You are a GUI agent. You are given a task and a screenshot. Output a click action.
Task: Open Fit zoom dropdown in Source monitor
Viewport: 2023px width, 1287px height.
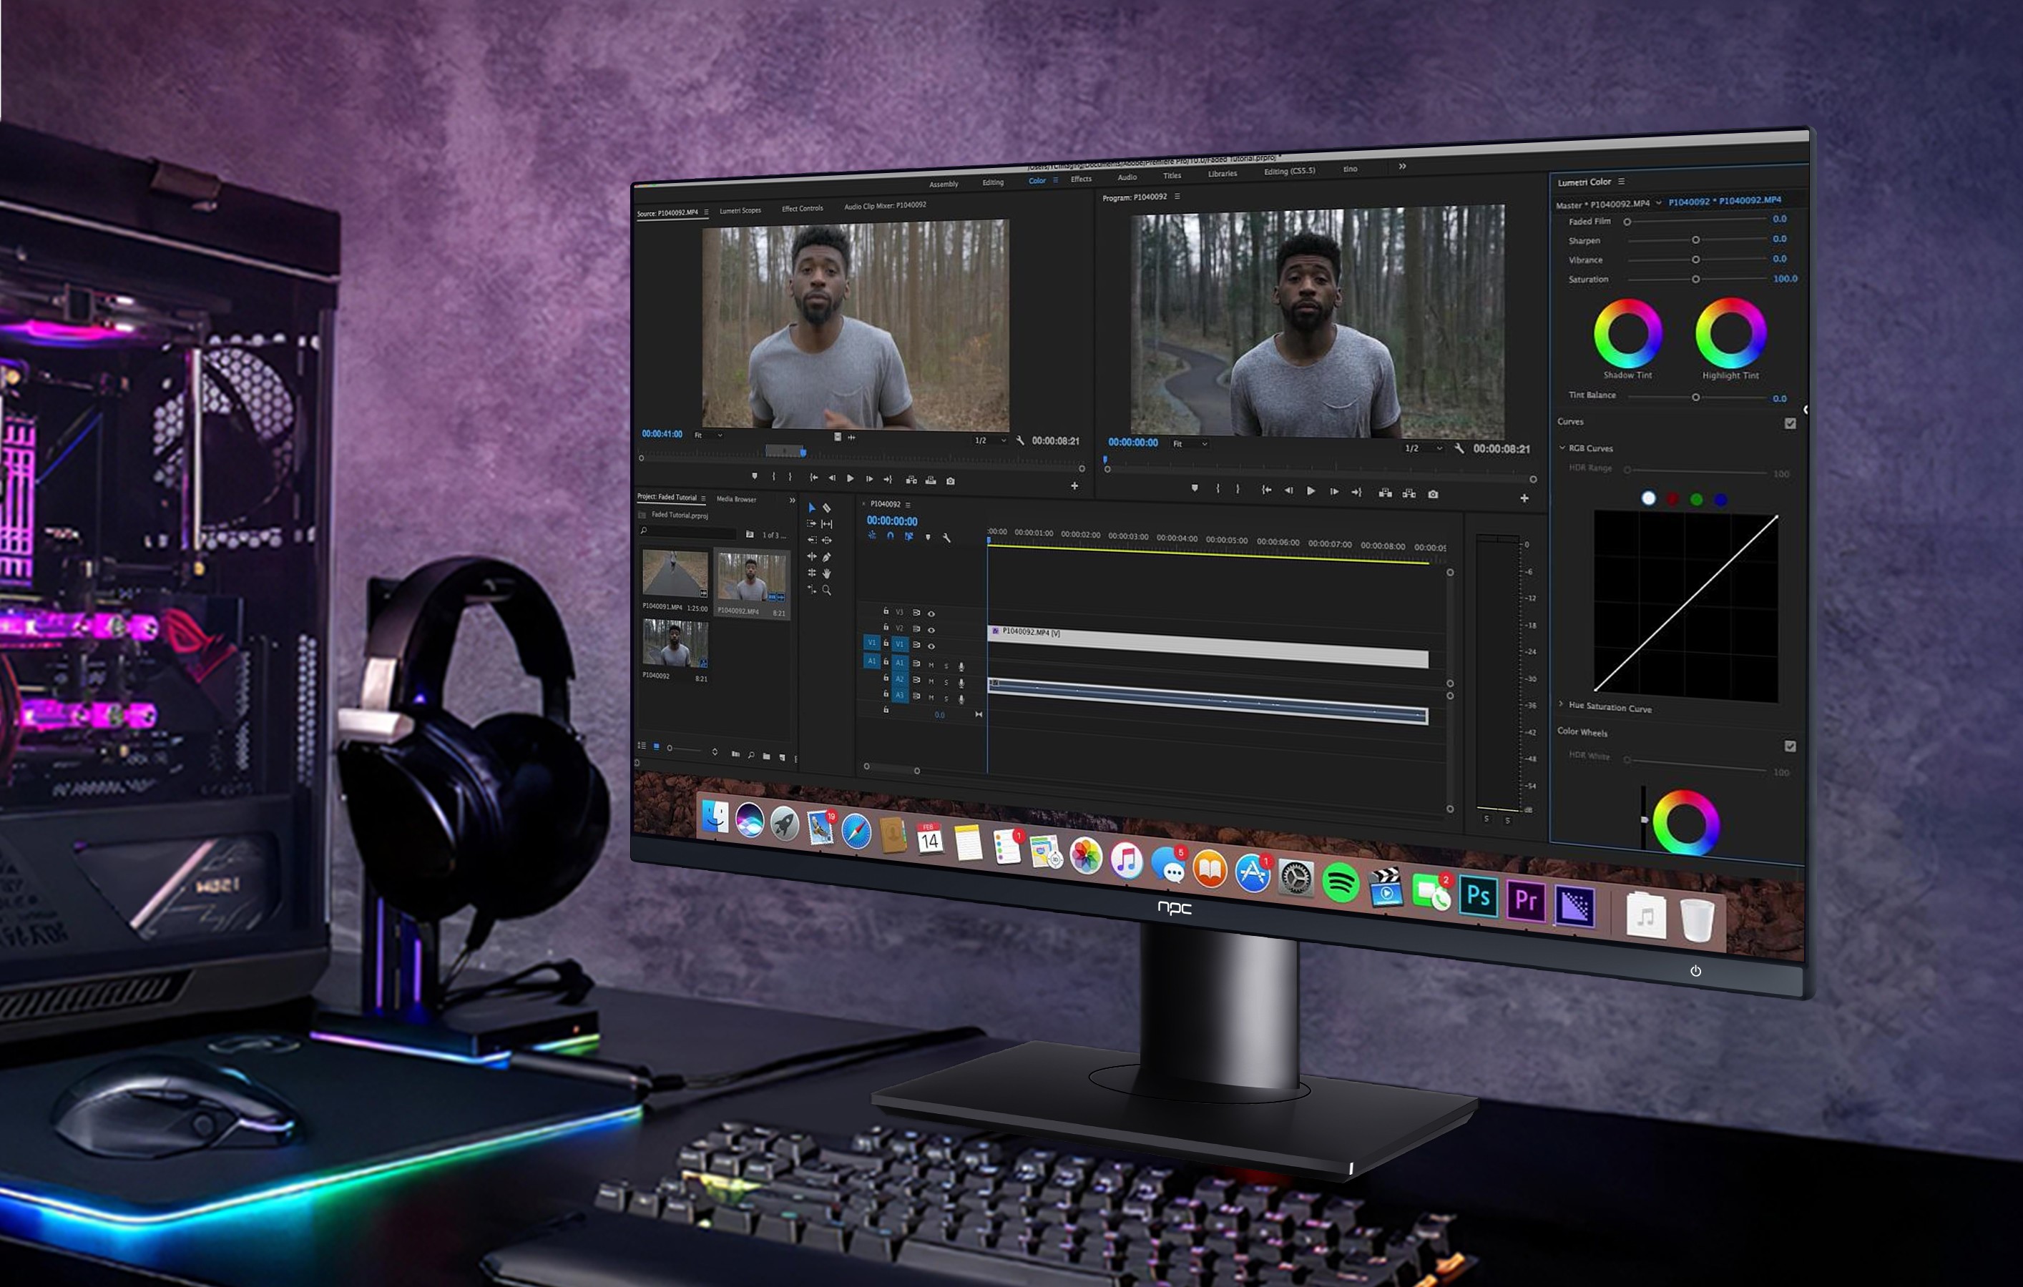coord(708,435)
